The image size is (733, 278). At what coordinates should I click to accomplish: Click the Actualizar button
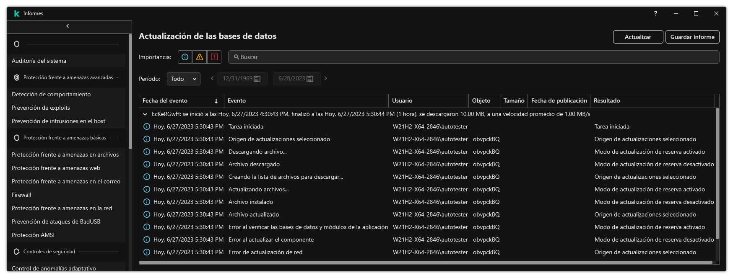pyautogui.click(x=637, y=37)
